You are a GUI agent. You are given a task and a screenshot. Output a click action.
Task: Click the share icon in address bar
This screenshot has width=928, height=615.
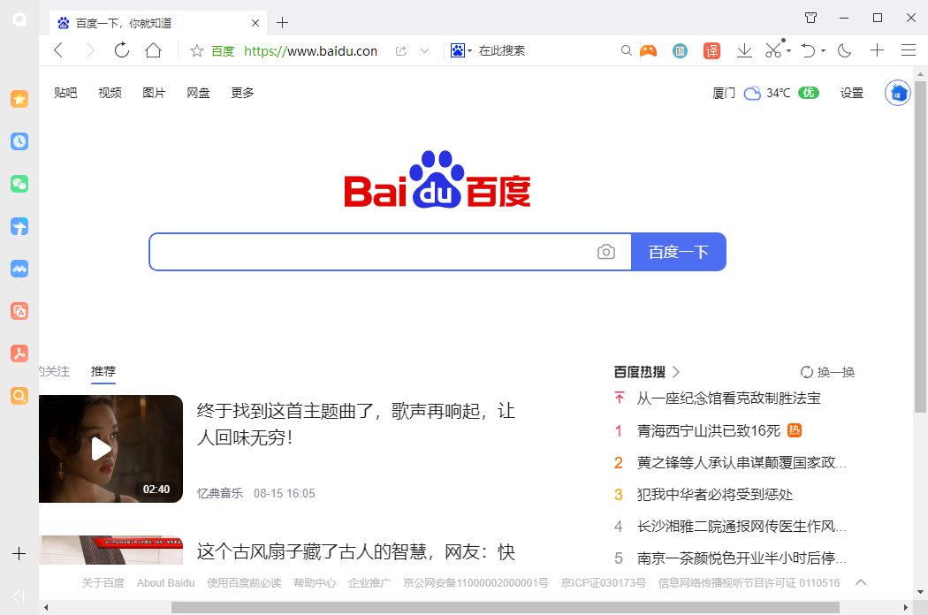400,51
